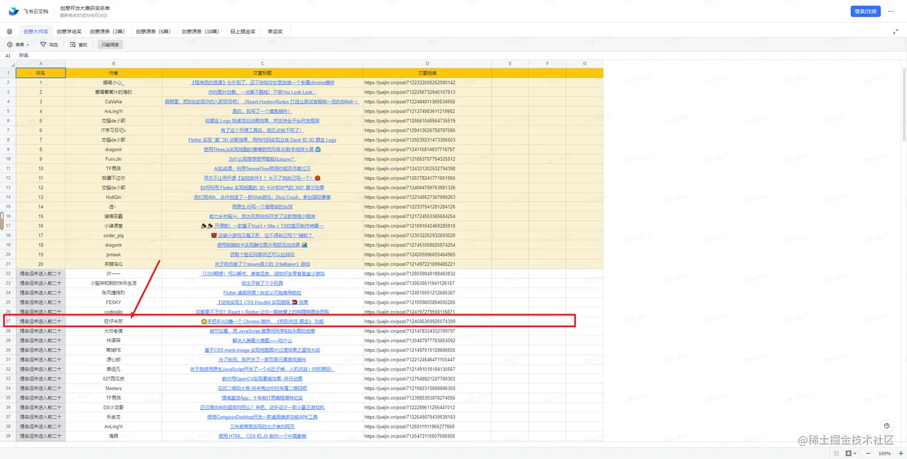Select the 作者 header cell
This screenshot has width=907, height=459.
(x=113, y=73)
